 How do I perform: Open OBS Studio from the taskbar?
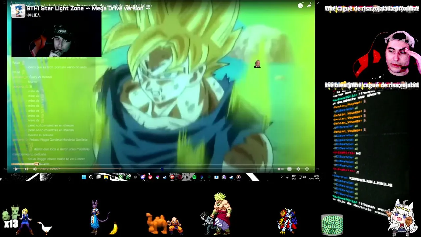coord(187,177)
